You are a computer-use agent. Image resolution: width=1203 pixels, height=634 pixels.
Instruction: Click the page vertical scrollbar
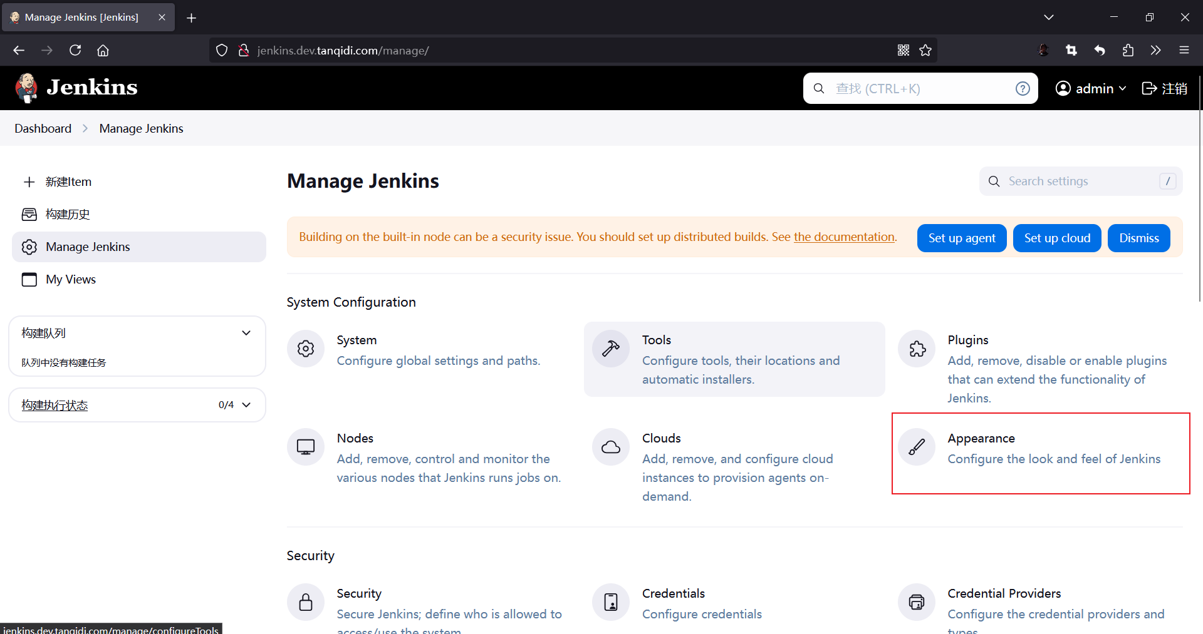click(x=1199, y=188)
